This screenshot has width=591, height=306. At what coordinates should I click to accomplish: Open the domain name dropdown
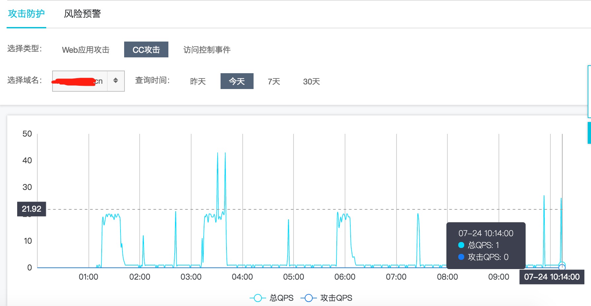(x=88, y=81)
